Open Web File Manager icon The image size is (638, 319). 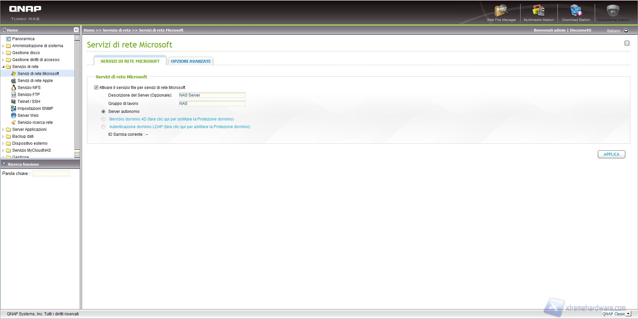tap(501, 11)
